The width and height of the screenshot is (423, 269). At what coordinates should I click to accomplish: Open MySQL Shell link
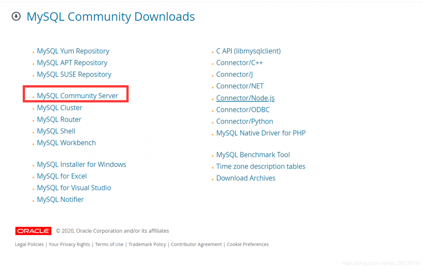click(x=56, y=131)
